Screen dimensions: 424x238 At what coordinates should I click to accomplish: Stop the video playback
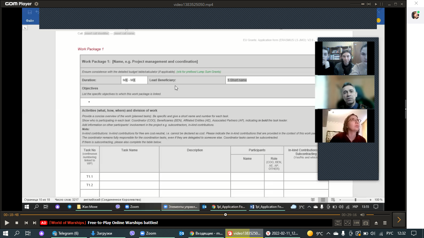17,223
